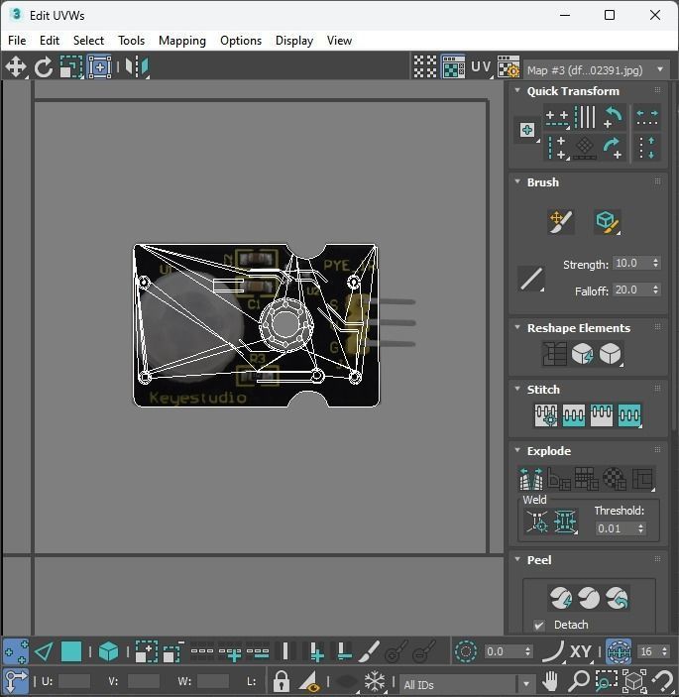Open the All IDs material dropdown
679x697 pixels.
466,684
